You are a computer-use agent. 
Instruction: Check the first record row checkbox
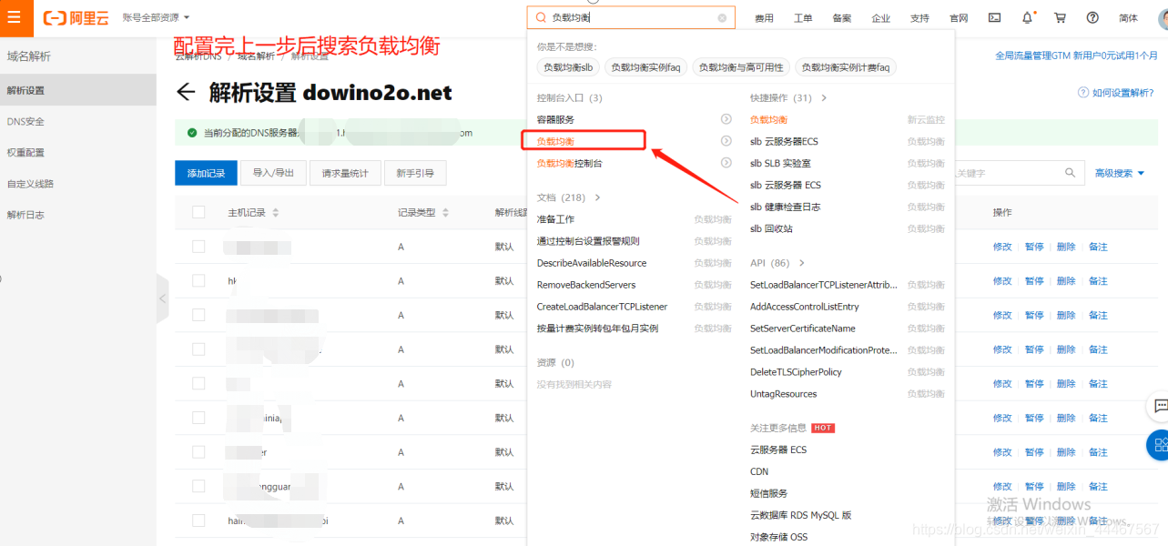198,247
